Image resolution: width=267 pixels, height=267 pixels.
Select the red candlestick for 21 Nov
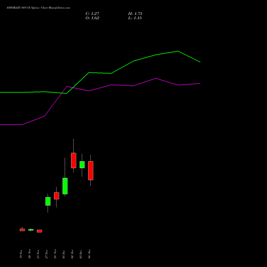(x=40, y=231)
